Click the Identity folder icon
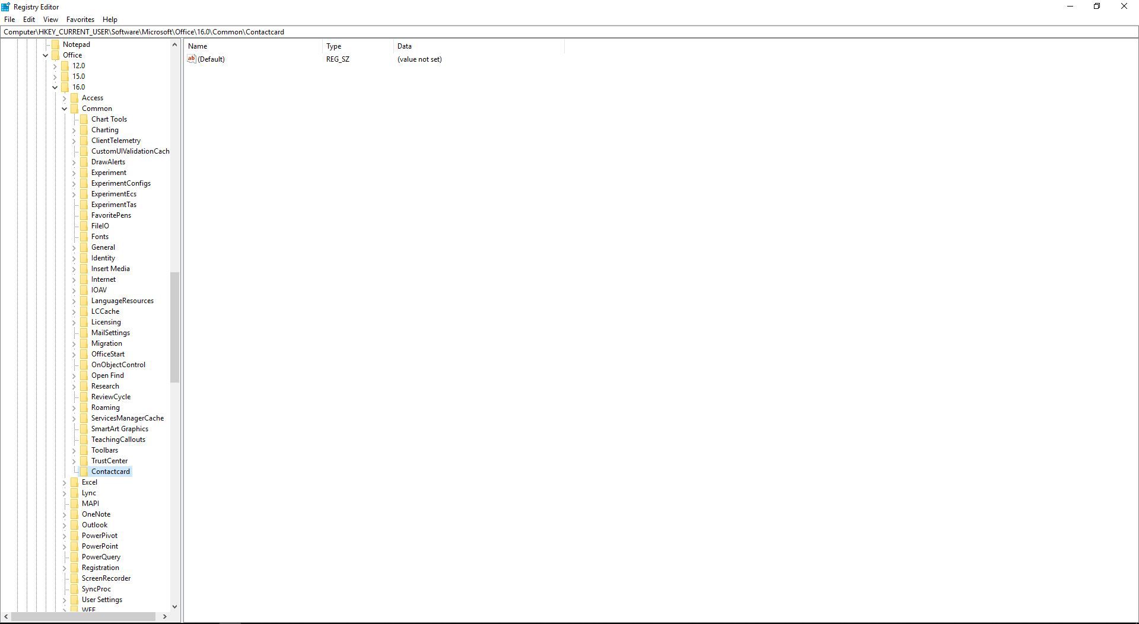 84,258
